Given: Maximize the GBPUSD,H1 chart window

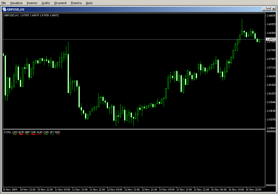Looking at the screenshot, I should coord(268,9).
